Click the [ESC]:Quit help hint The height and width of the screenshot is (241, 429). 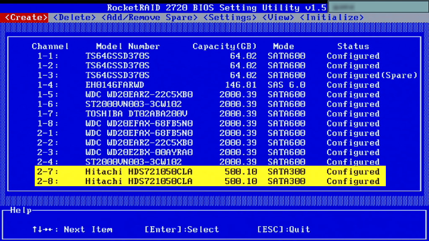(x=284, y=229)
